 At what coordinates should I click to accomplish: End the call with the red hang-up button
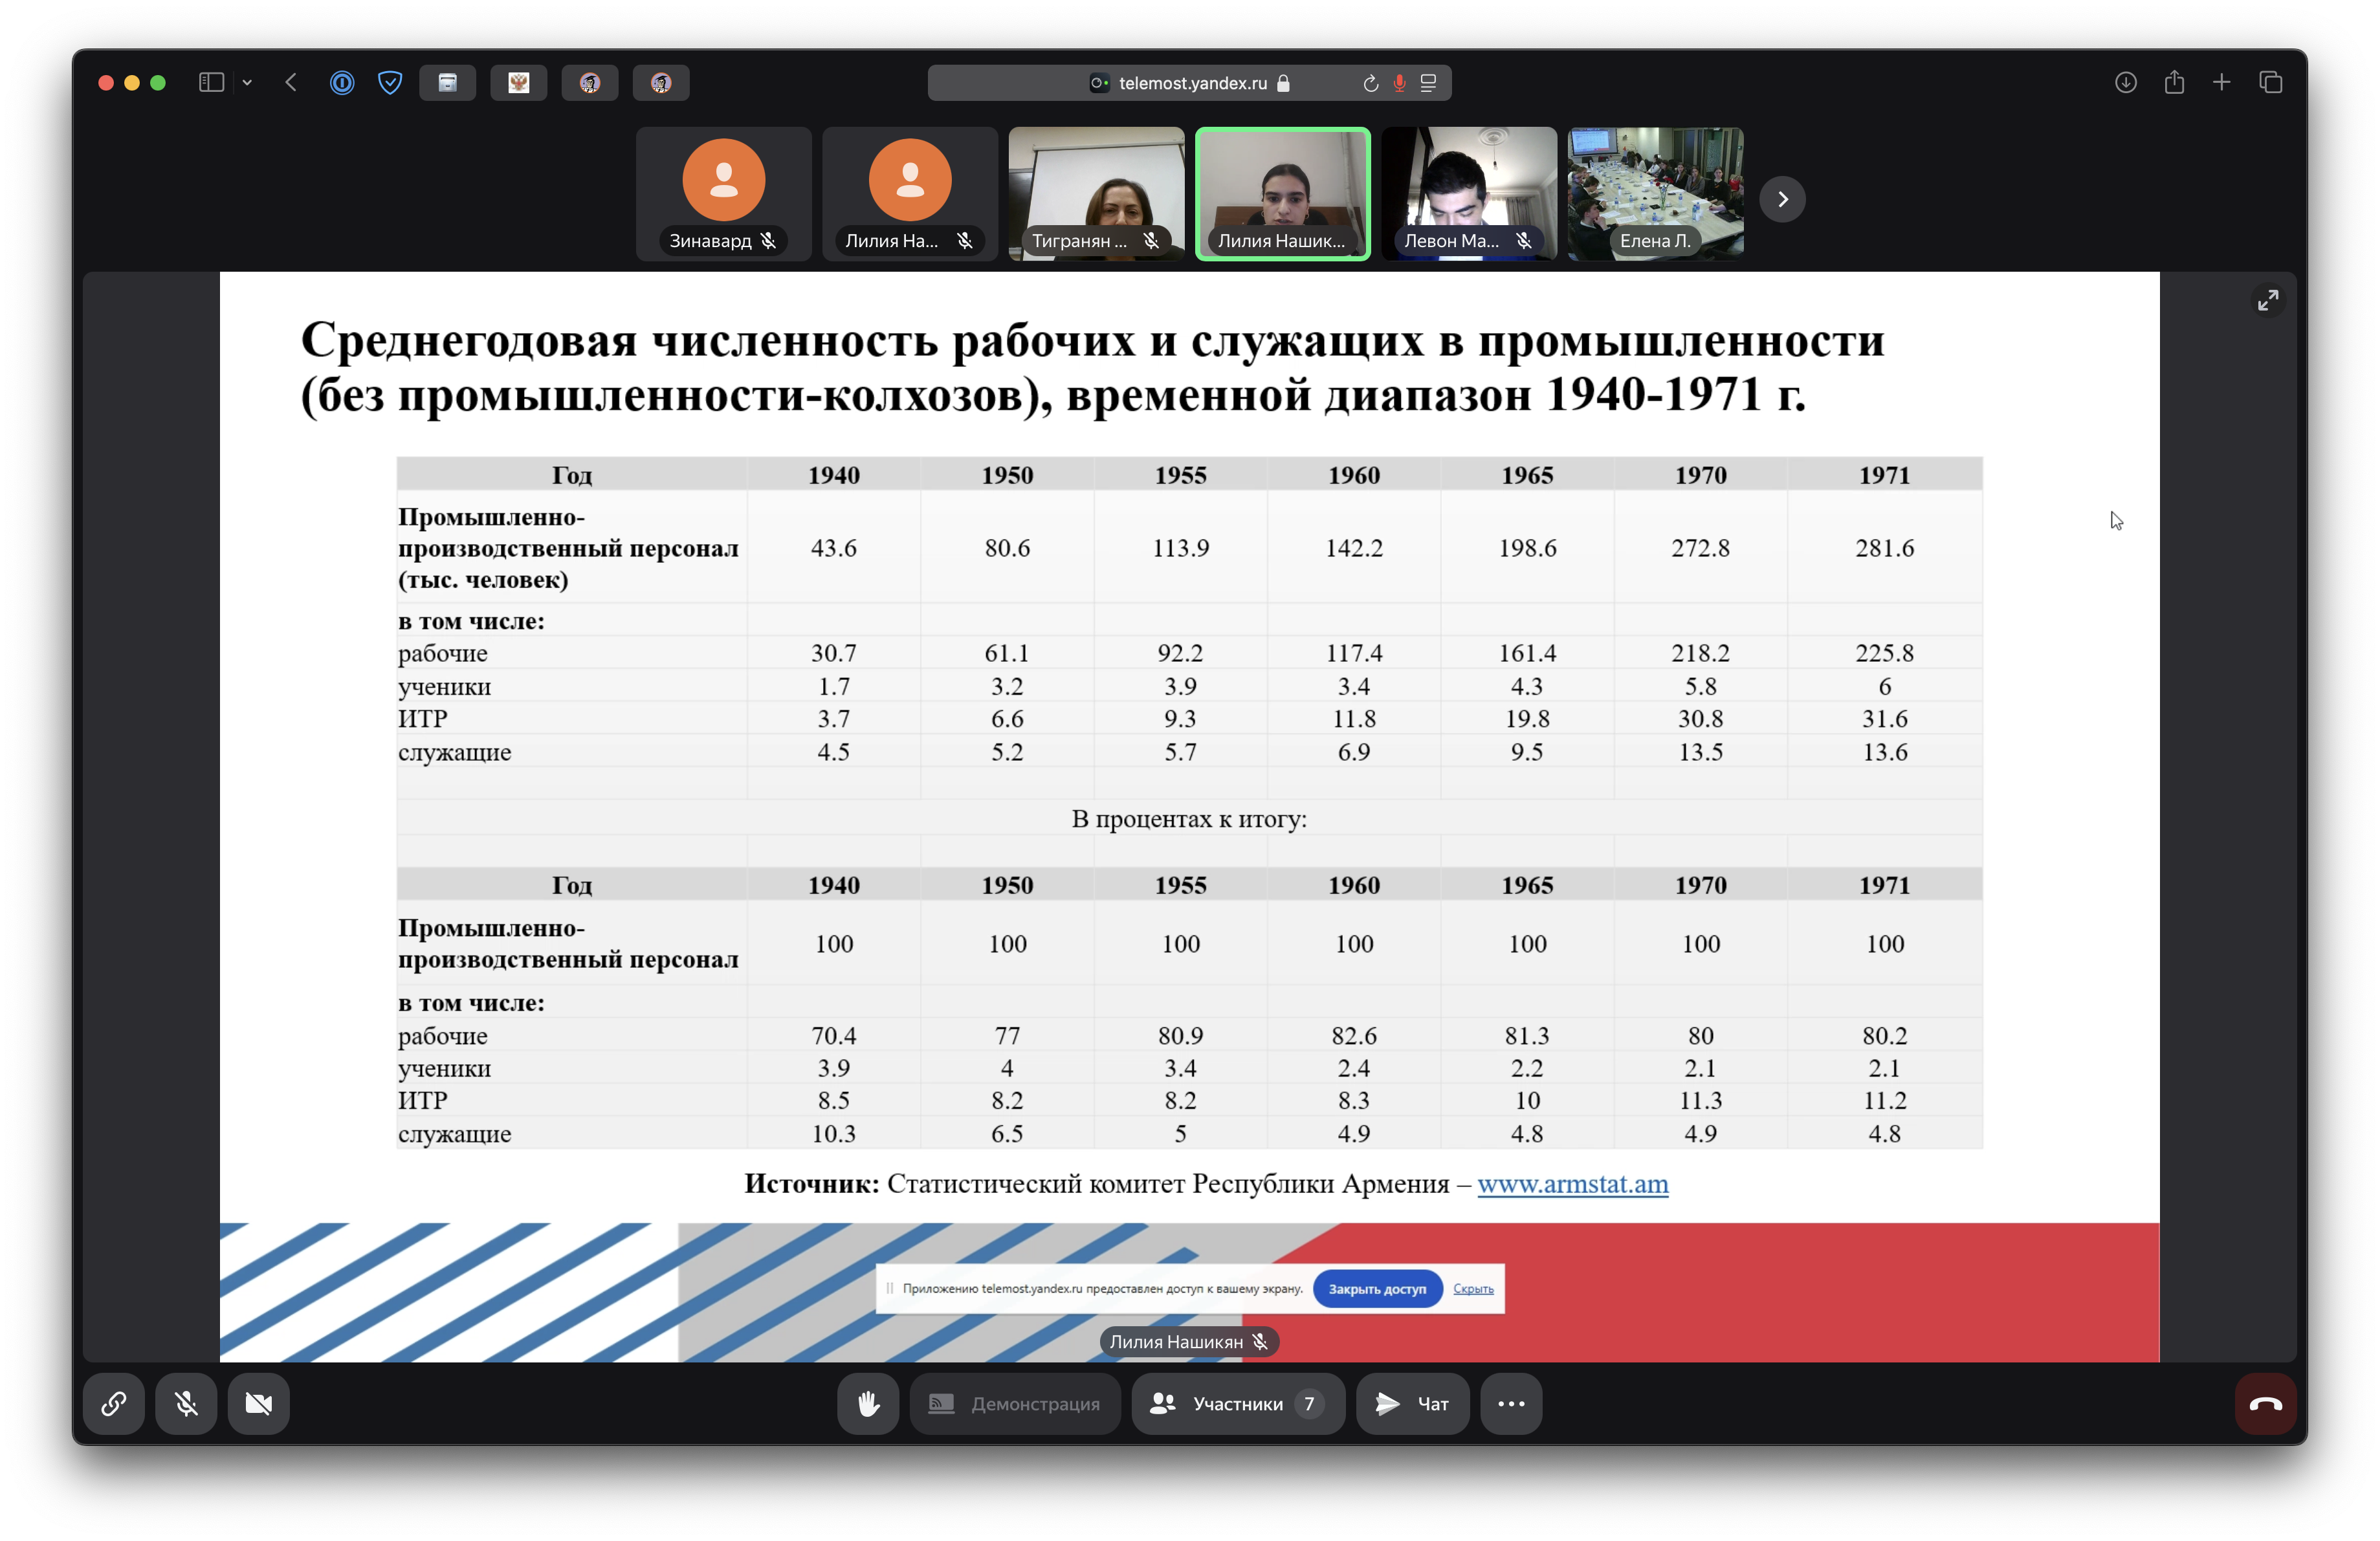(x=2265, y=1404)
